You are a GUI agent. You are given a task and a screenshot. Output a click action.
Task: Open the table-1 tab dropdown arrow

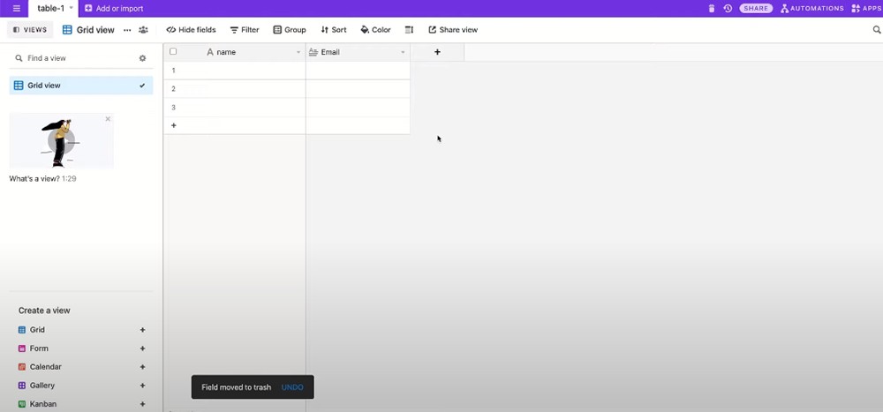tap(72, 8)
